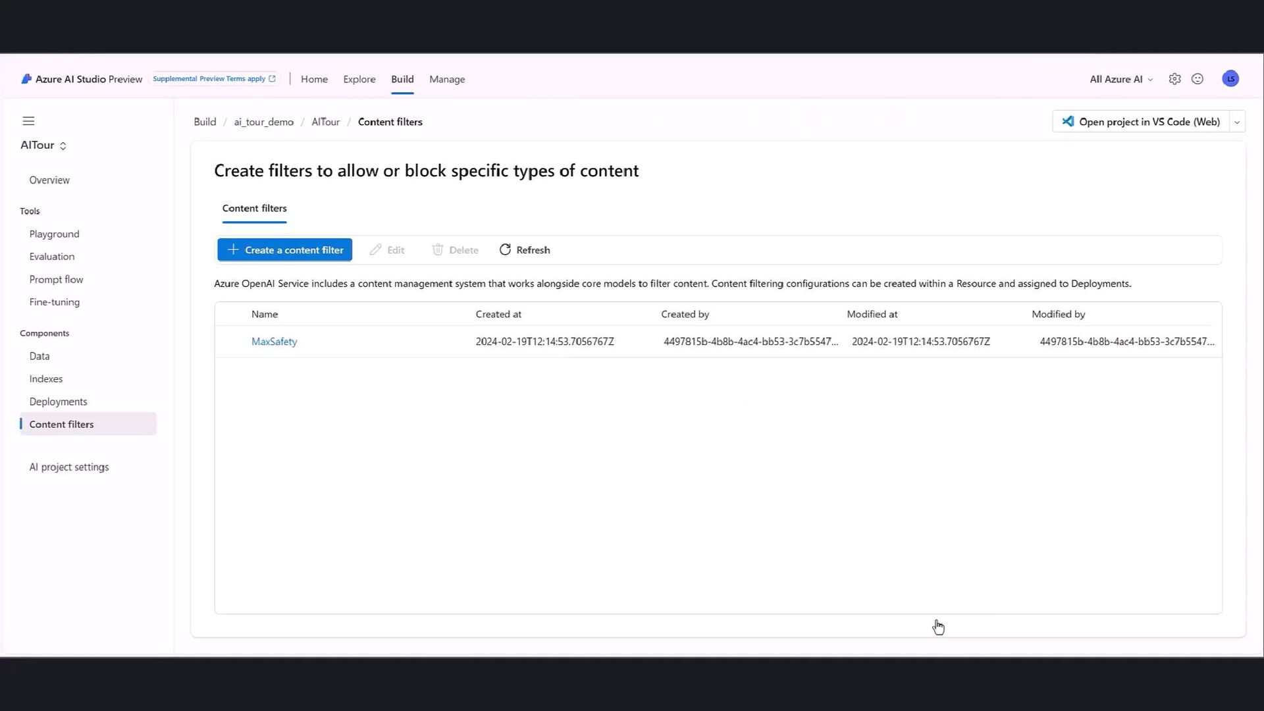Viewport: 1264px width, 711px height.
Task: Click the external link icon beside Preview Terms
Action: (x=272, y=78)
